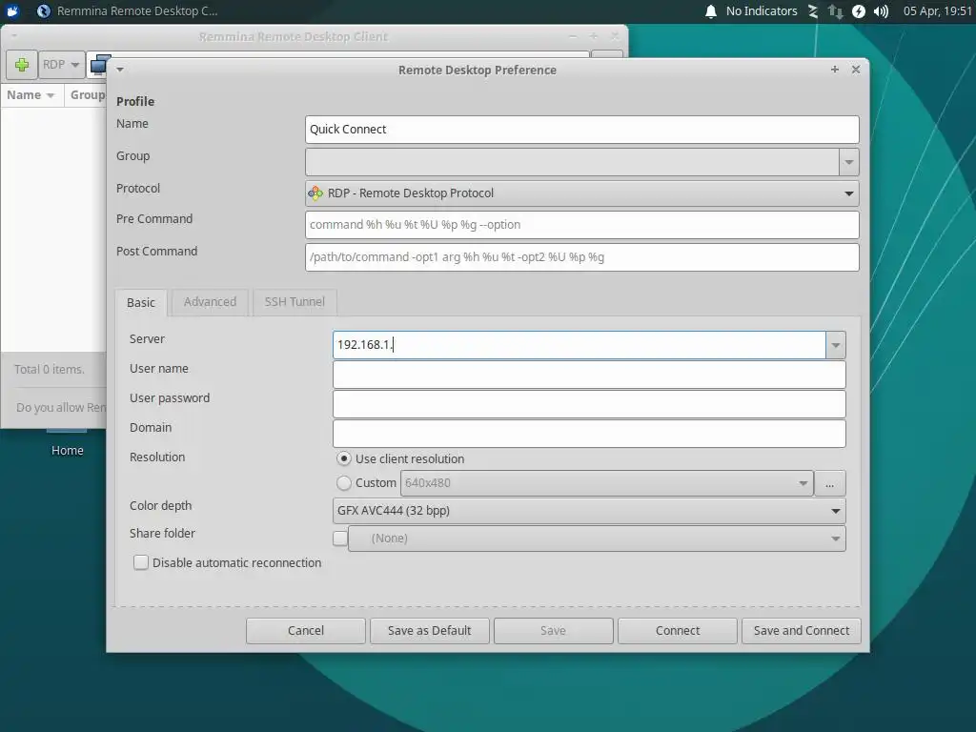Click the network up-down arrows icon
Screen dimensions: 976x732
pyautogui.click(x=835, y=11)
